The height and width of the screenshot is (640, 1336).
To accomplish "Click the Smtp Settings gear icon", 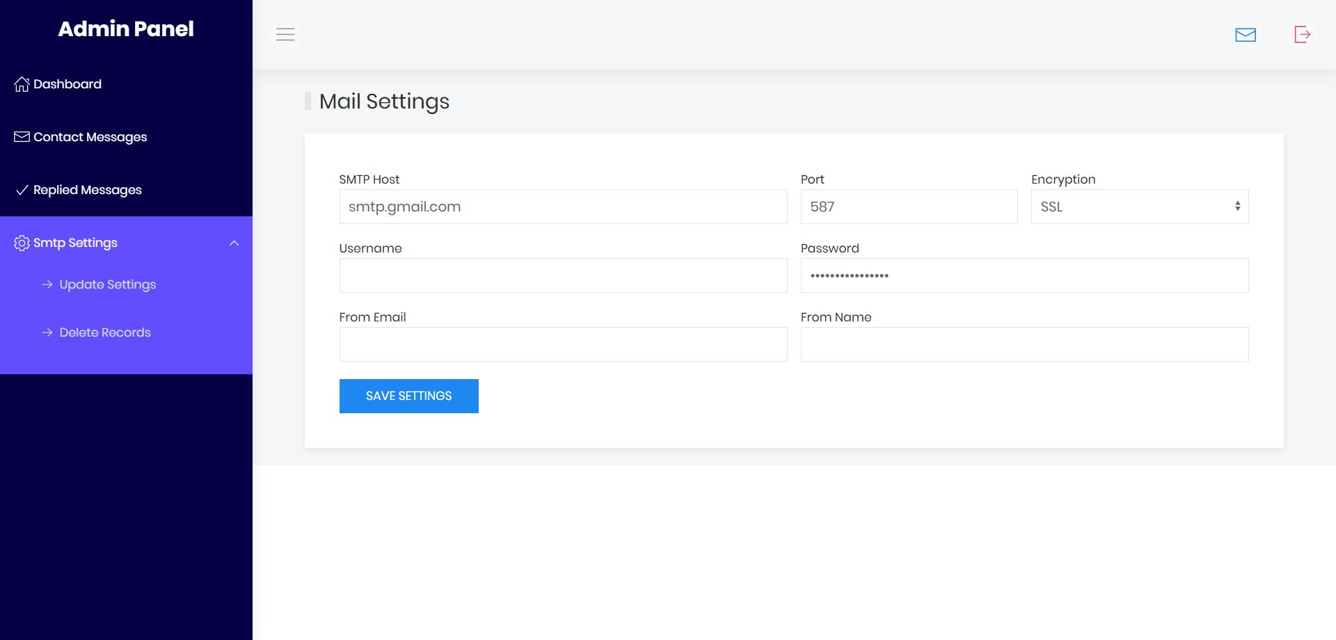I will 22,243.
